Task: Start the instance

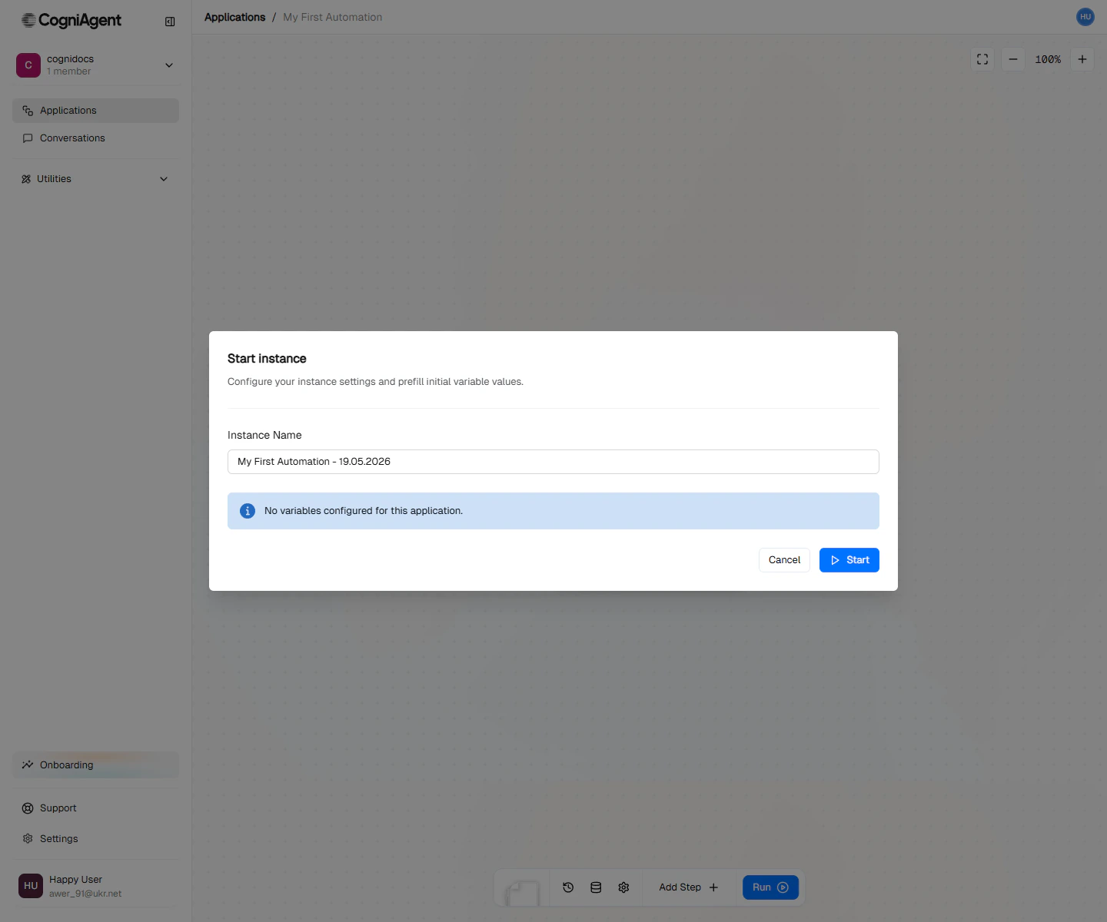Action: click(849, 560)
